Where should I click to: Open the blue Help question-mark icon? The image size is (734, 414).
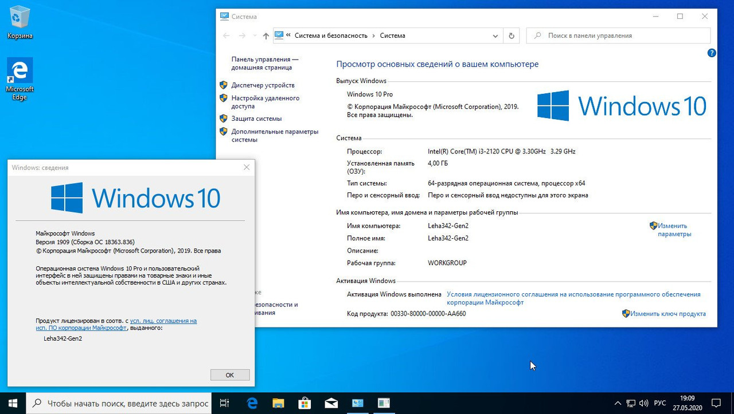tap(712, 53)
